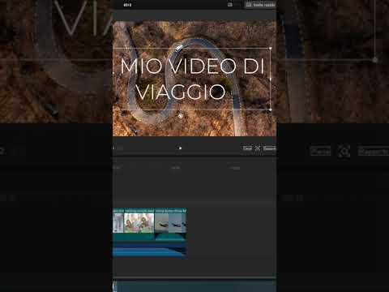The image size is (389, 292).
Task: Open the shortcuts button at the top right
Action: click(261, 5)
